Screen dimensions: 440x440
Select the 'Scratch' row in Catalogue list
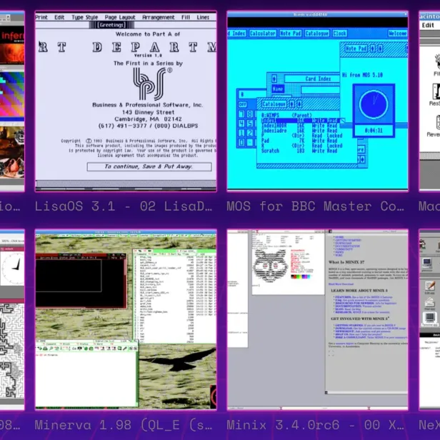(x=299, y=151)
